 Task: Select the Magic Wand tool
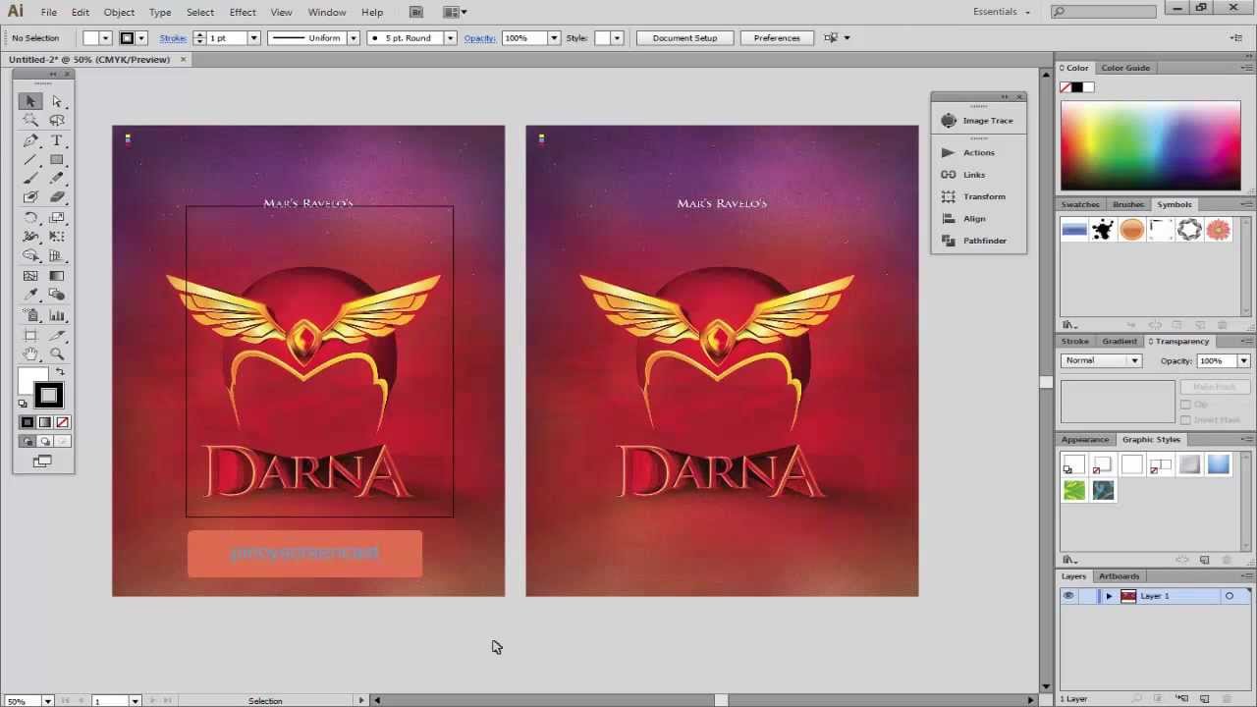coord(30,120)
